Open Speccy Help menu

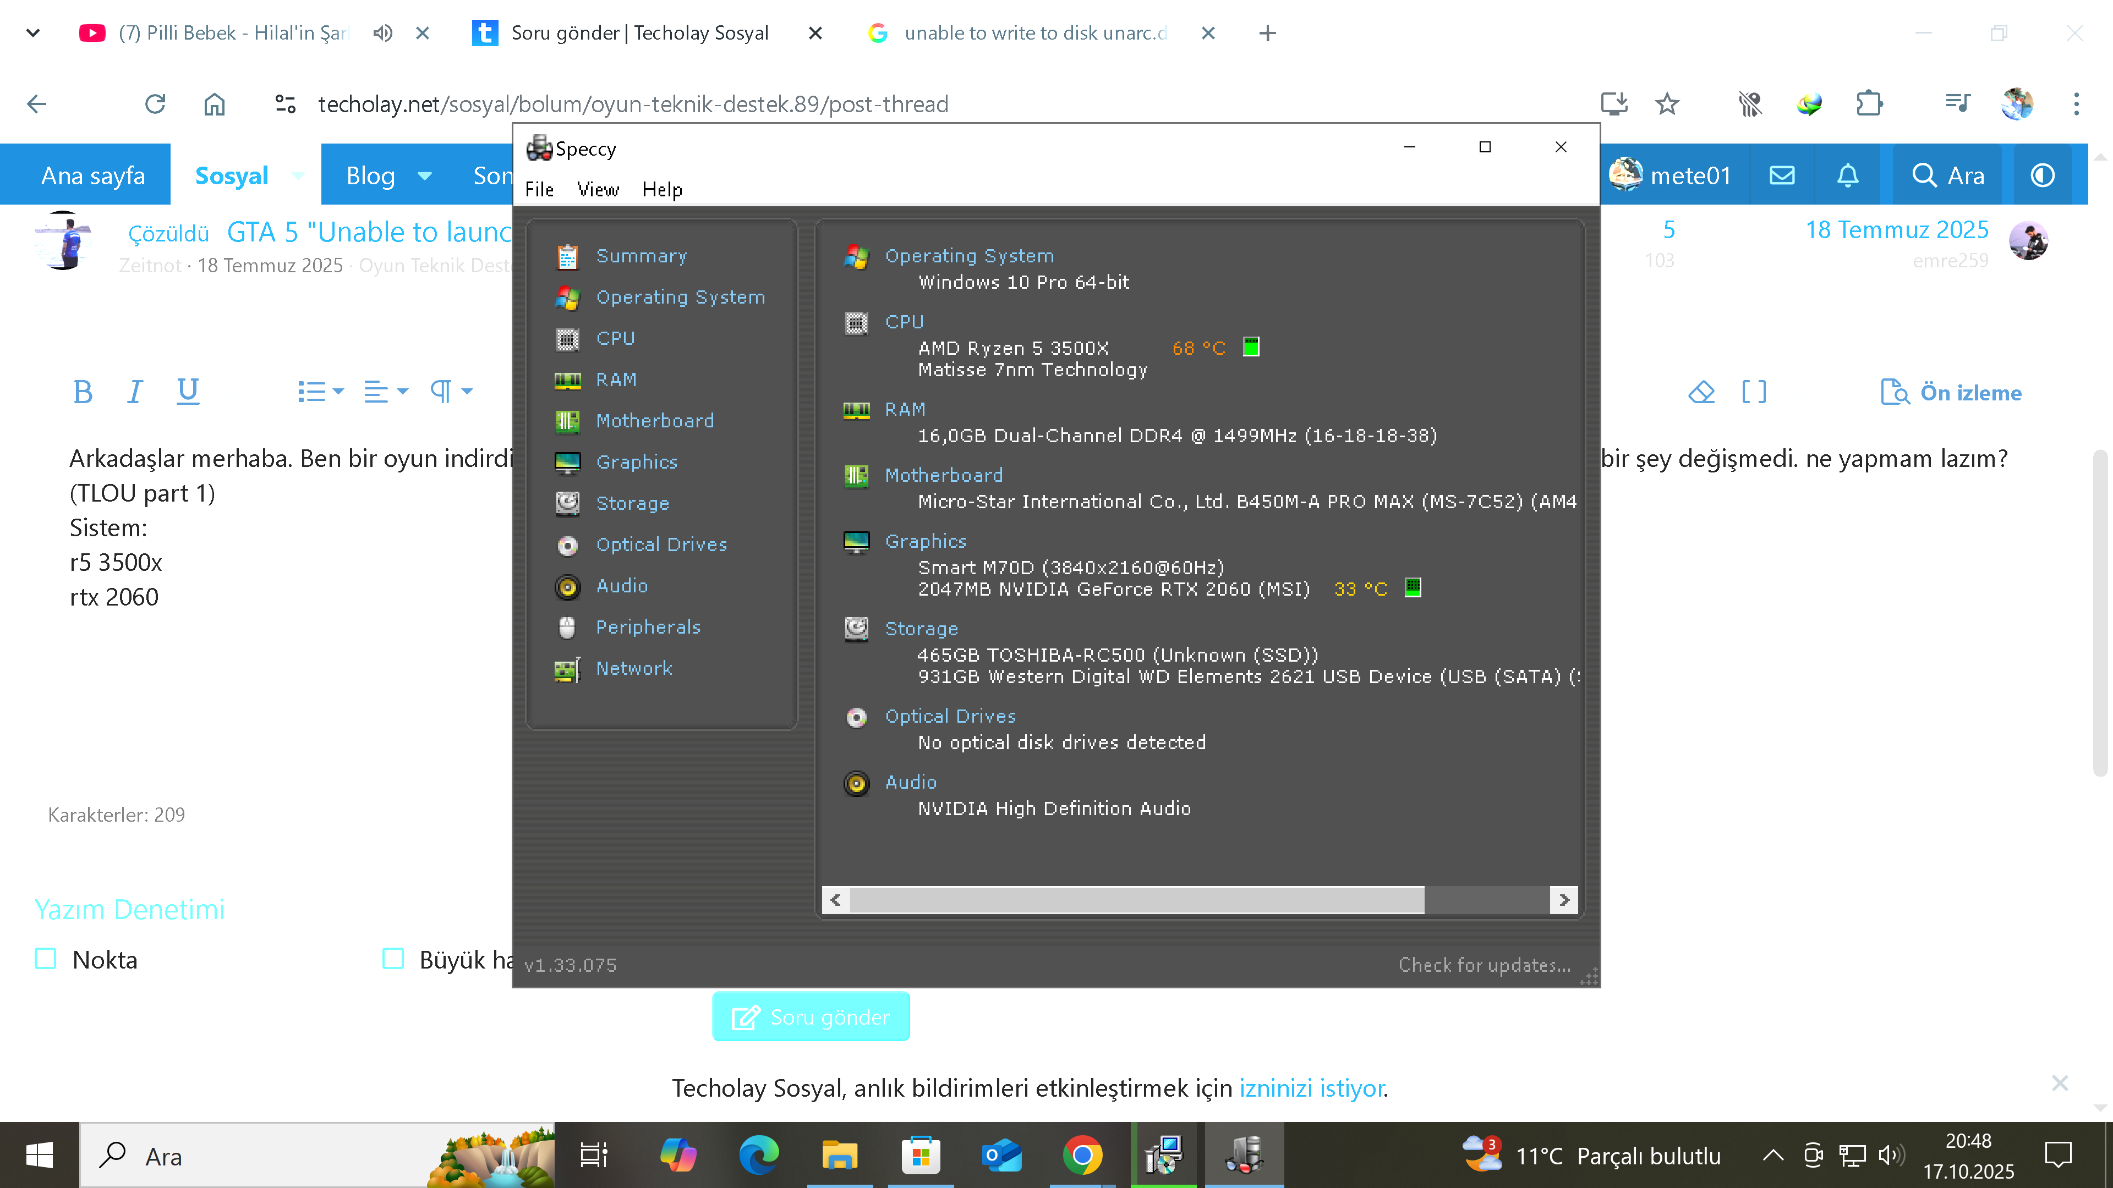click(662, 189)
